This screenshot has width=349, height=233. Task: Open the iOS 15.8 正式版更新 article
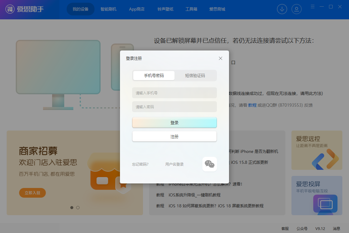249,162
